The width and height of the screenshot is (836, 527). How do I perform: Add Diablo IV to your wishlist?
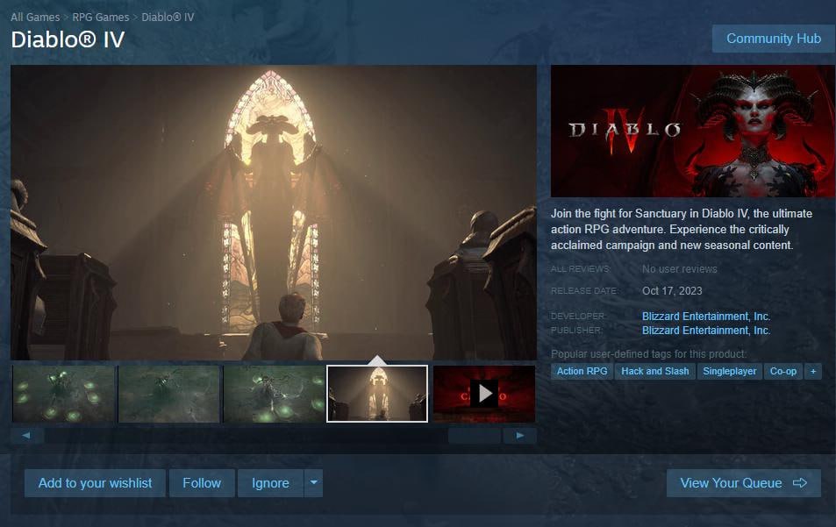pos(95,483)
